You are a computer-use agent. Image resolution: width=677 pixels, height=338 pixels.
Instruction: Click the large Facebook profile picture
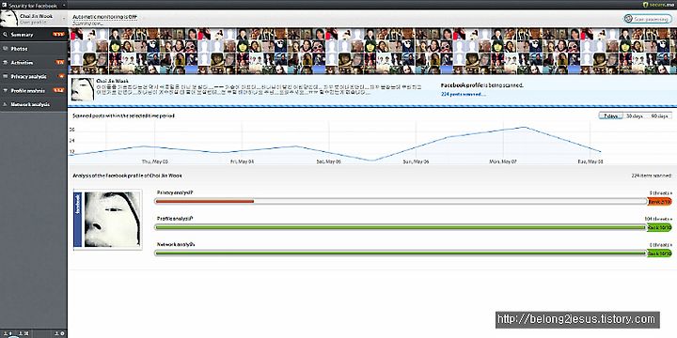[107, 220]
